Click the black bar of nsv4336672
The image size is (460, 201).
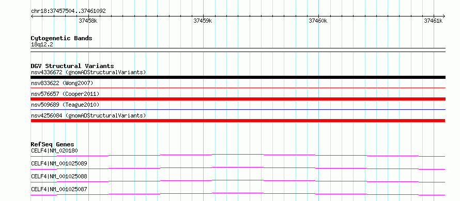[x=238, y=77]
